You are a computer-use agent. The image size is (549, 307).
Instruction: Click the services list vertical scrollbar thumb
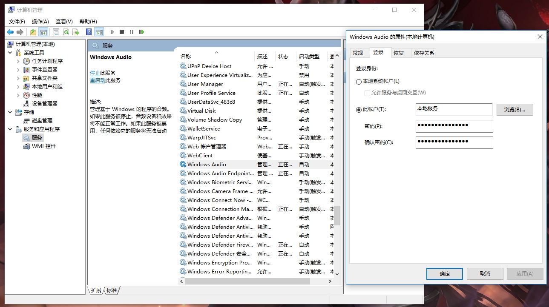tap(337, 216)
